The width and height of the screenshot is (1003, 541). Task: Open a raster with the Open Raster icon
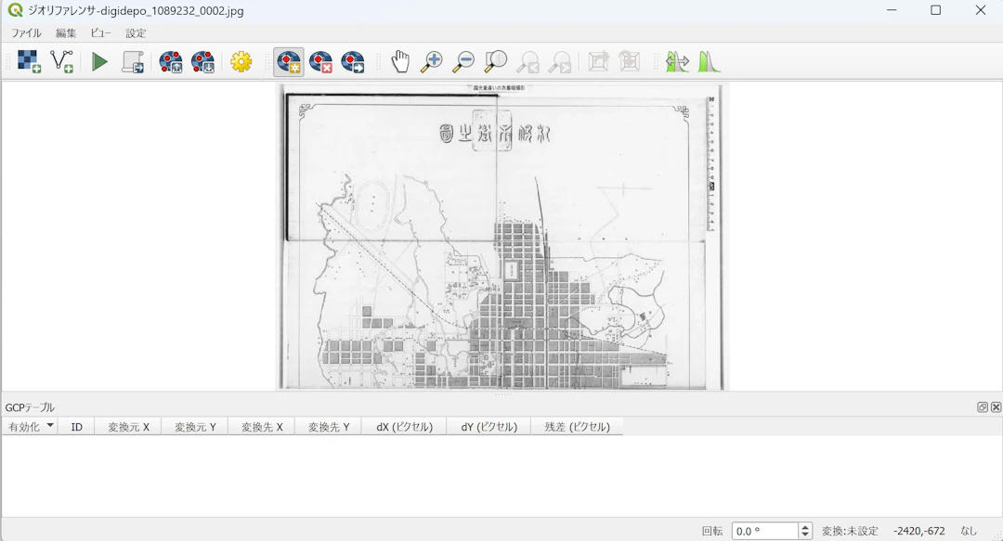point(29,61)
